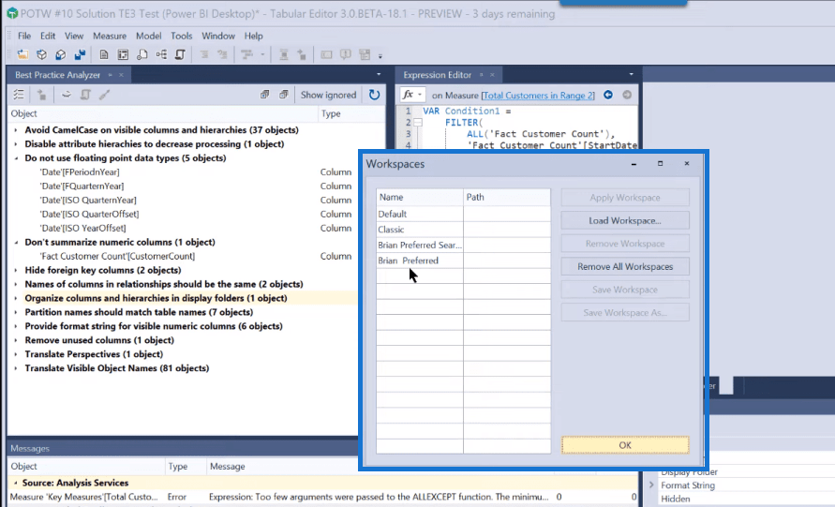Open the Best Practice Analyzer panel options arrow
The image size is (835, 507).
click(379, 75)
